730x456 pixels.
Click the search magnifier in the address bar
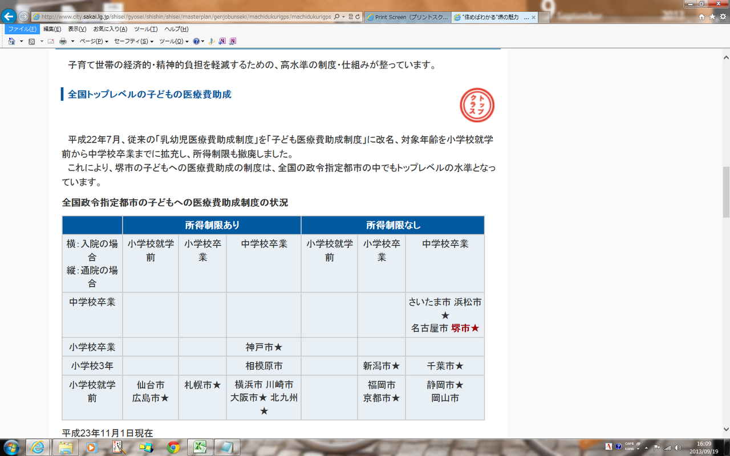[x=337, y=17]
